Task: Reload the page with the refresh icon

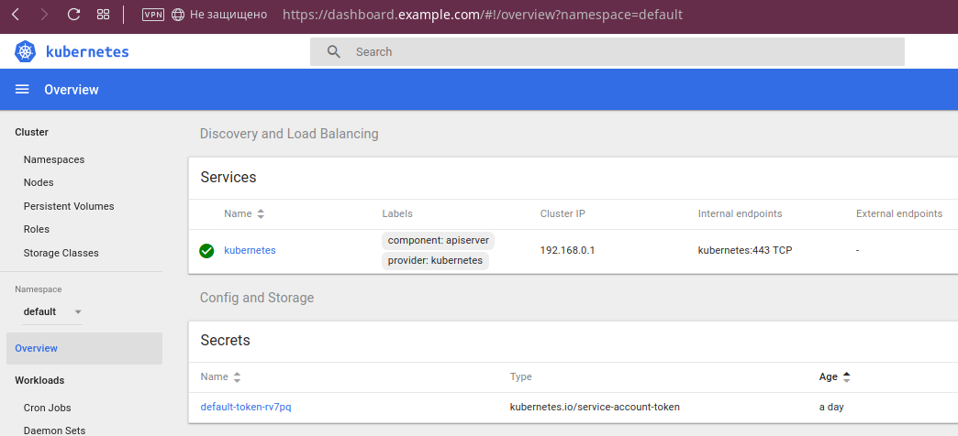Action: pos(74,15)
